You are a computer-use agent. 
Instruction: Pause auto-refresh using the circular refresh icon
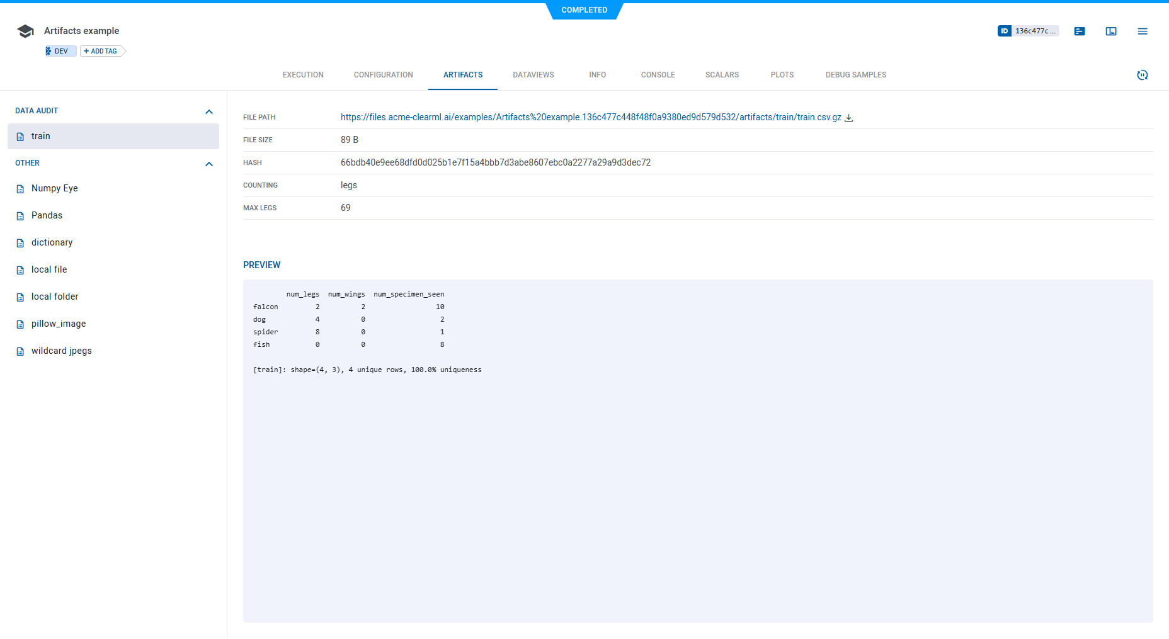point(1143,75)
